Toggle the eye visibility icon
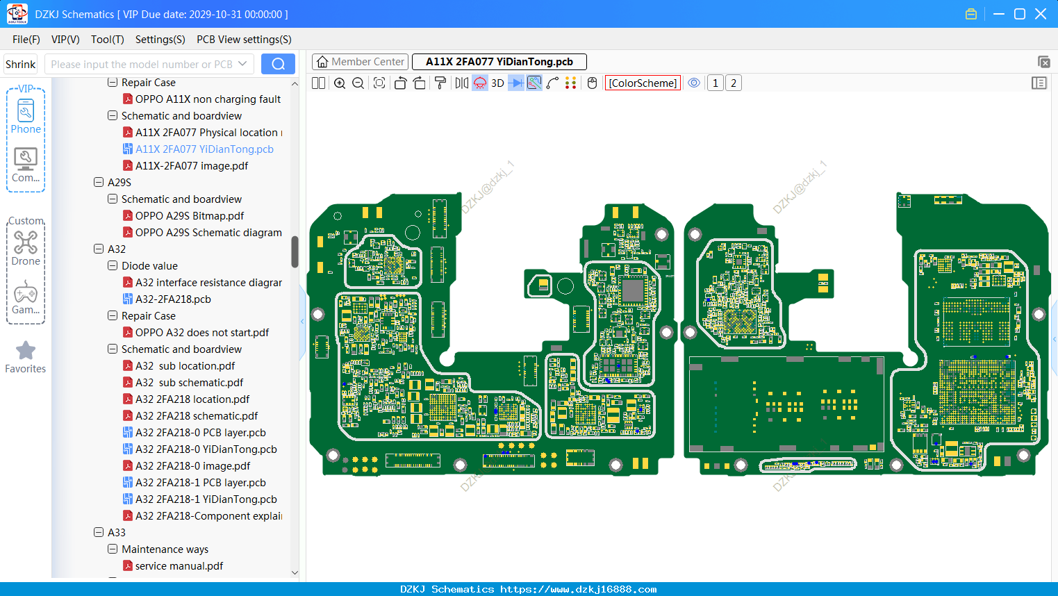Image resolution: width=1058 pixels, height=596 pixels. (694, 83)
